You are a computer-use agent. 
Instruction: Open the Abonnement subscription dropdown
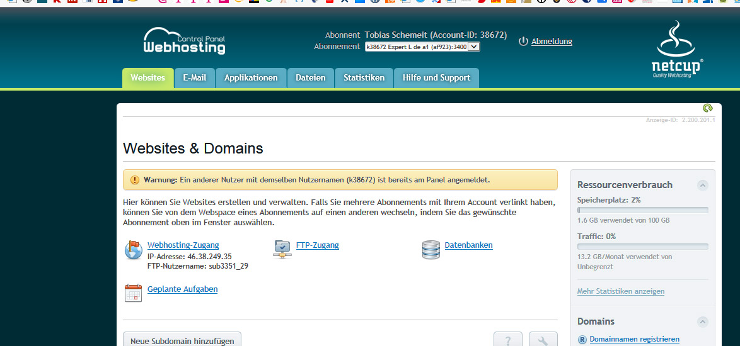coord(422,47)
